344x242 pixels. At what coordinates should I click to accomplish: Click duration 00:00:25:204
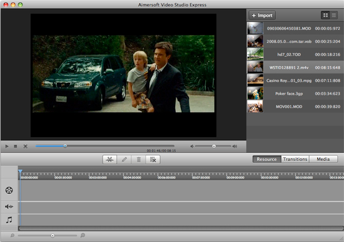pos(328,41)
